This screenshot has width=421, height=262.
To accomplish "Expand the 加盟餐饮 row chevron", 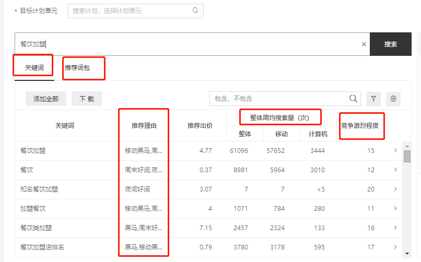I will [395, 209].
